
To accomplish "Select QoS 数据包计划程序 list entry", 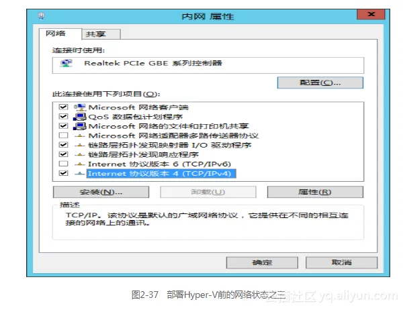I will [x=136, y=117].
